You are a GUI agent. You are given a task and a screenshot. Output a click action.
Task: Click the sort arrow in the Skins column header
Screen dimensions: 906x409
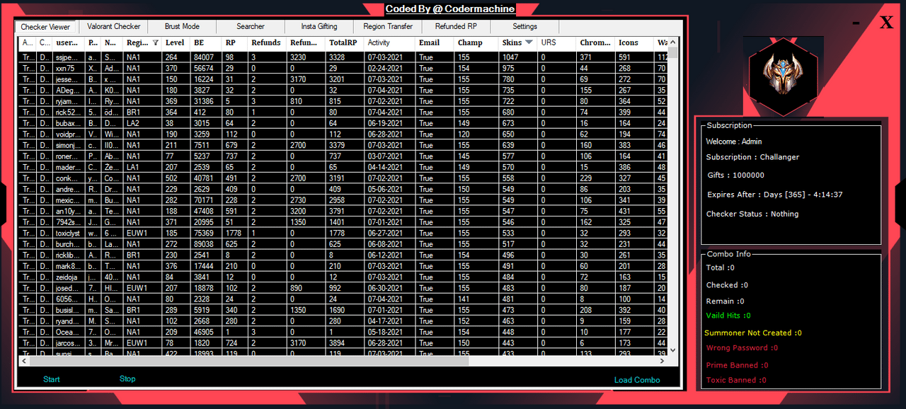528,42
